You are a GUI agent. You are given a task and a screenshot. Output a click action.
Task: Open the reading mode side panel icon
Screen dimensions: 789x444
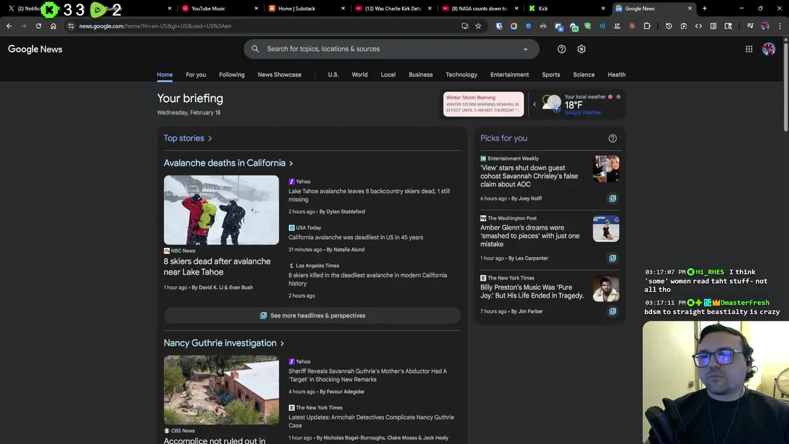point(713,26)
